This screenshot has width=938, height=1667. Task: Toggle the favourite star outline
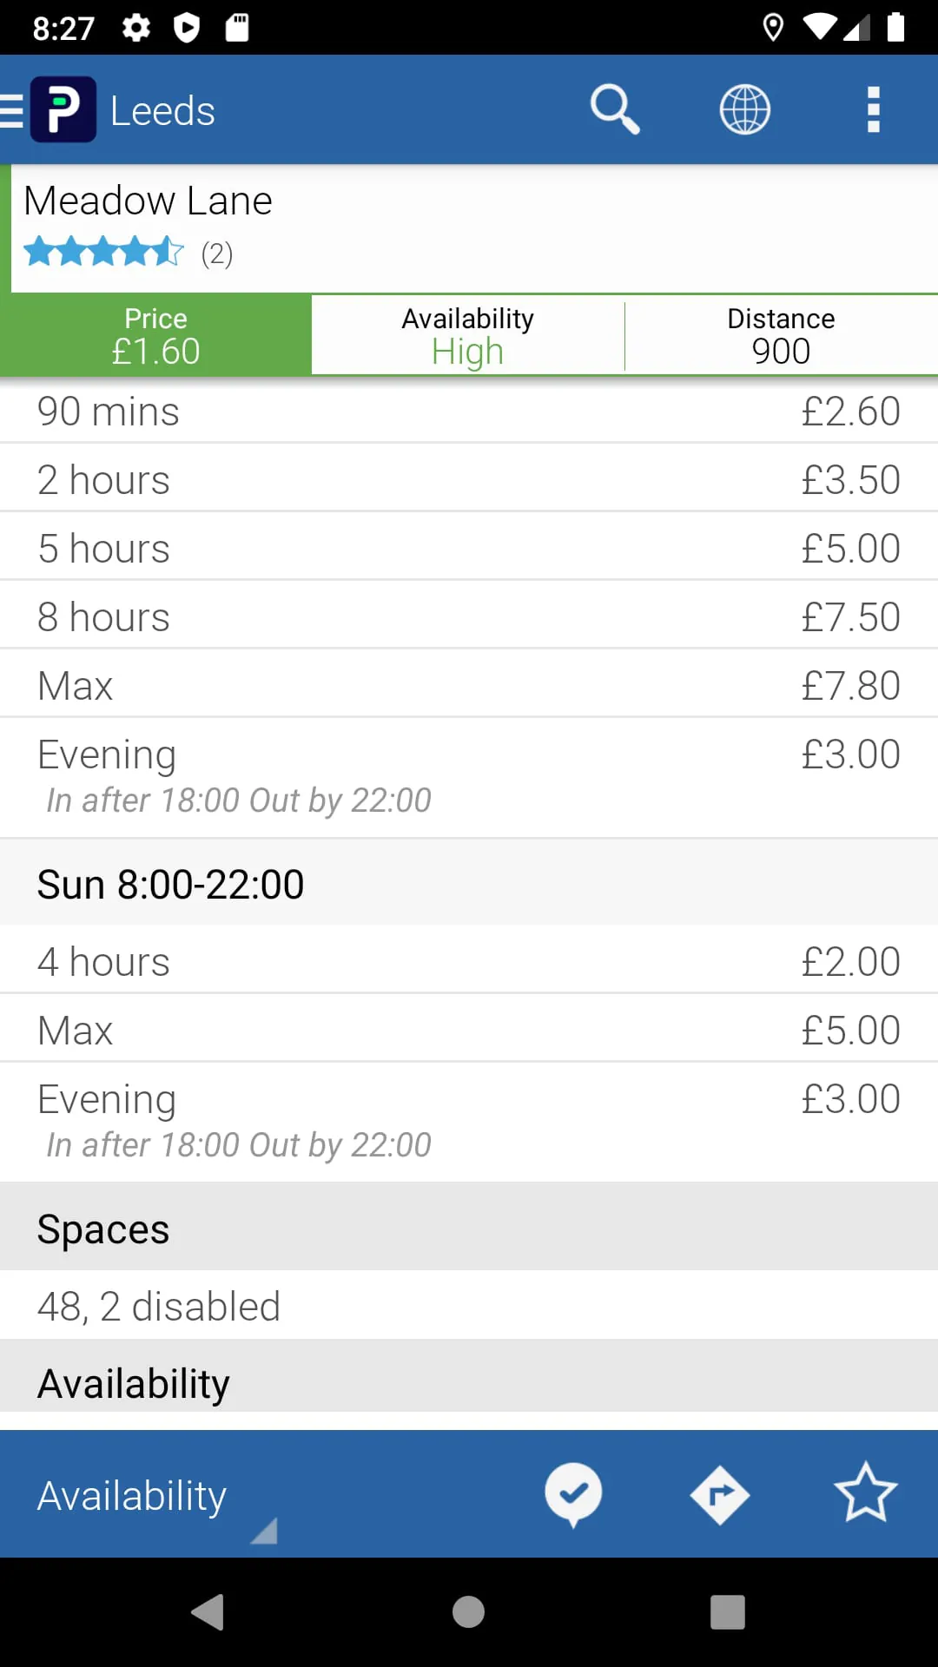tap(865, 1494)
